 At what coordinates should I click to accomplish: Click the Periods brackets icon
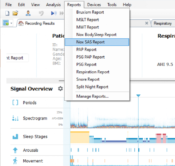coord(15,103)
